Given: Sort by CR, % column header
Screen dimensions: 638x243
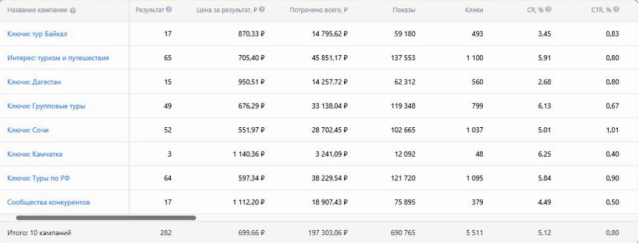Looking at the screenshot, I should (x=535, y=10).
